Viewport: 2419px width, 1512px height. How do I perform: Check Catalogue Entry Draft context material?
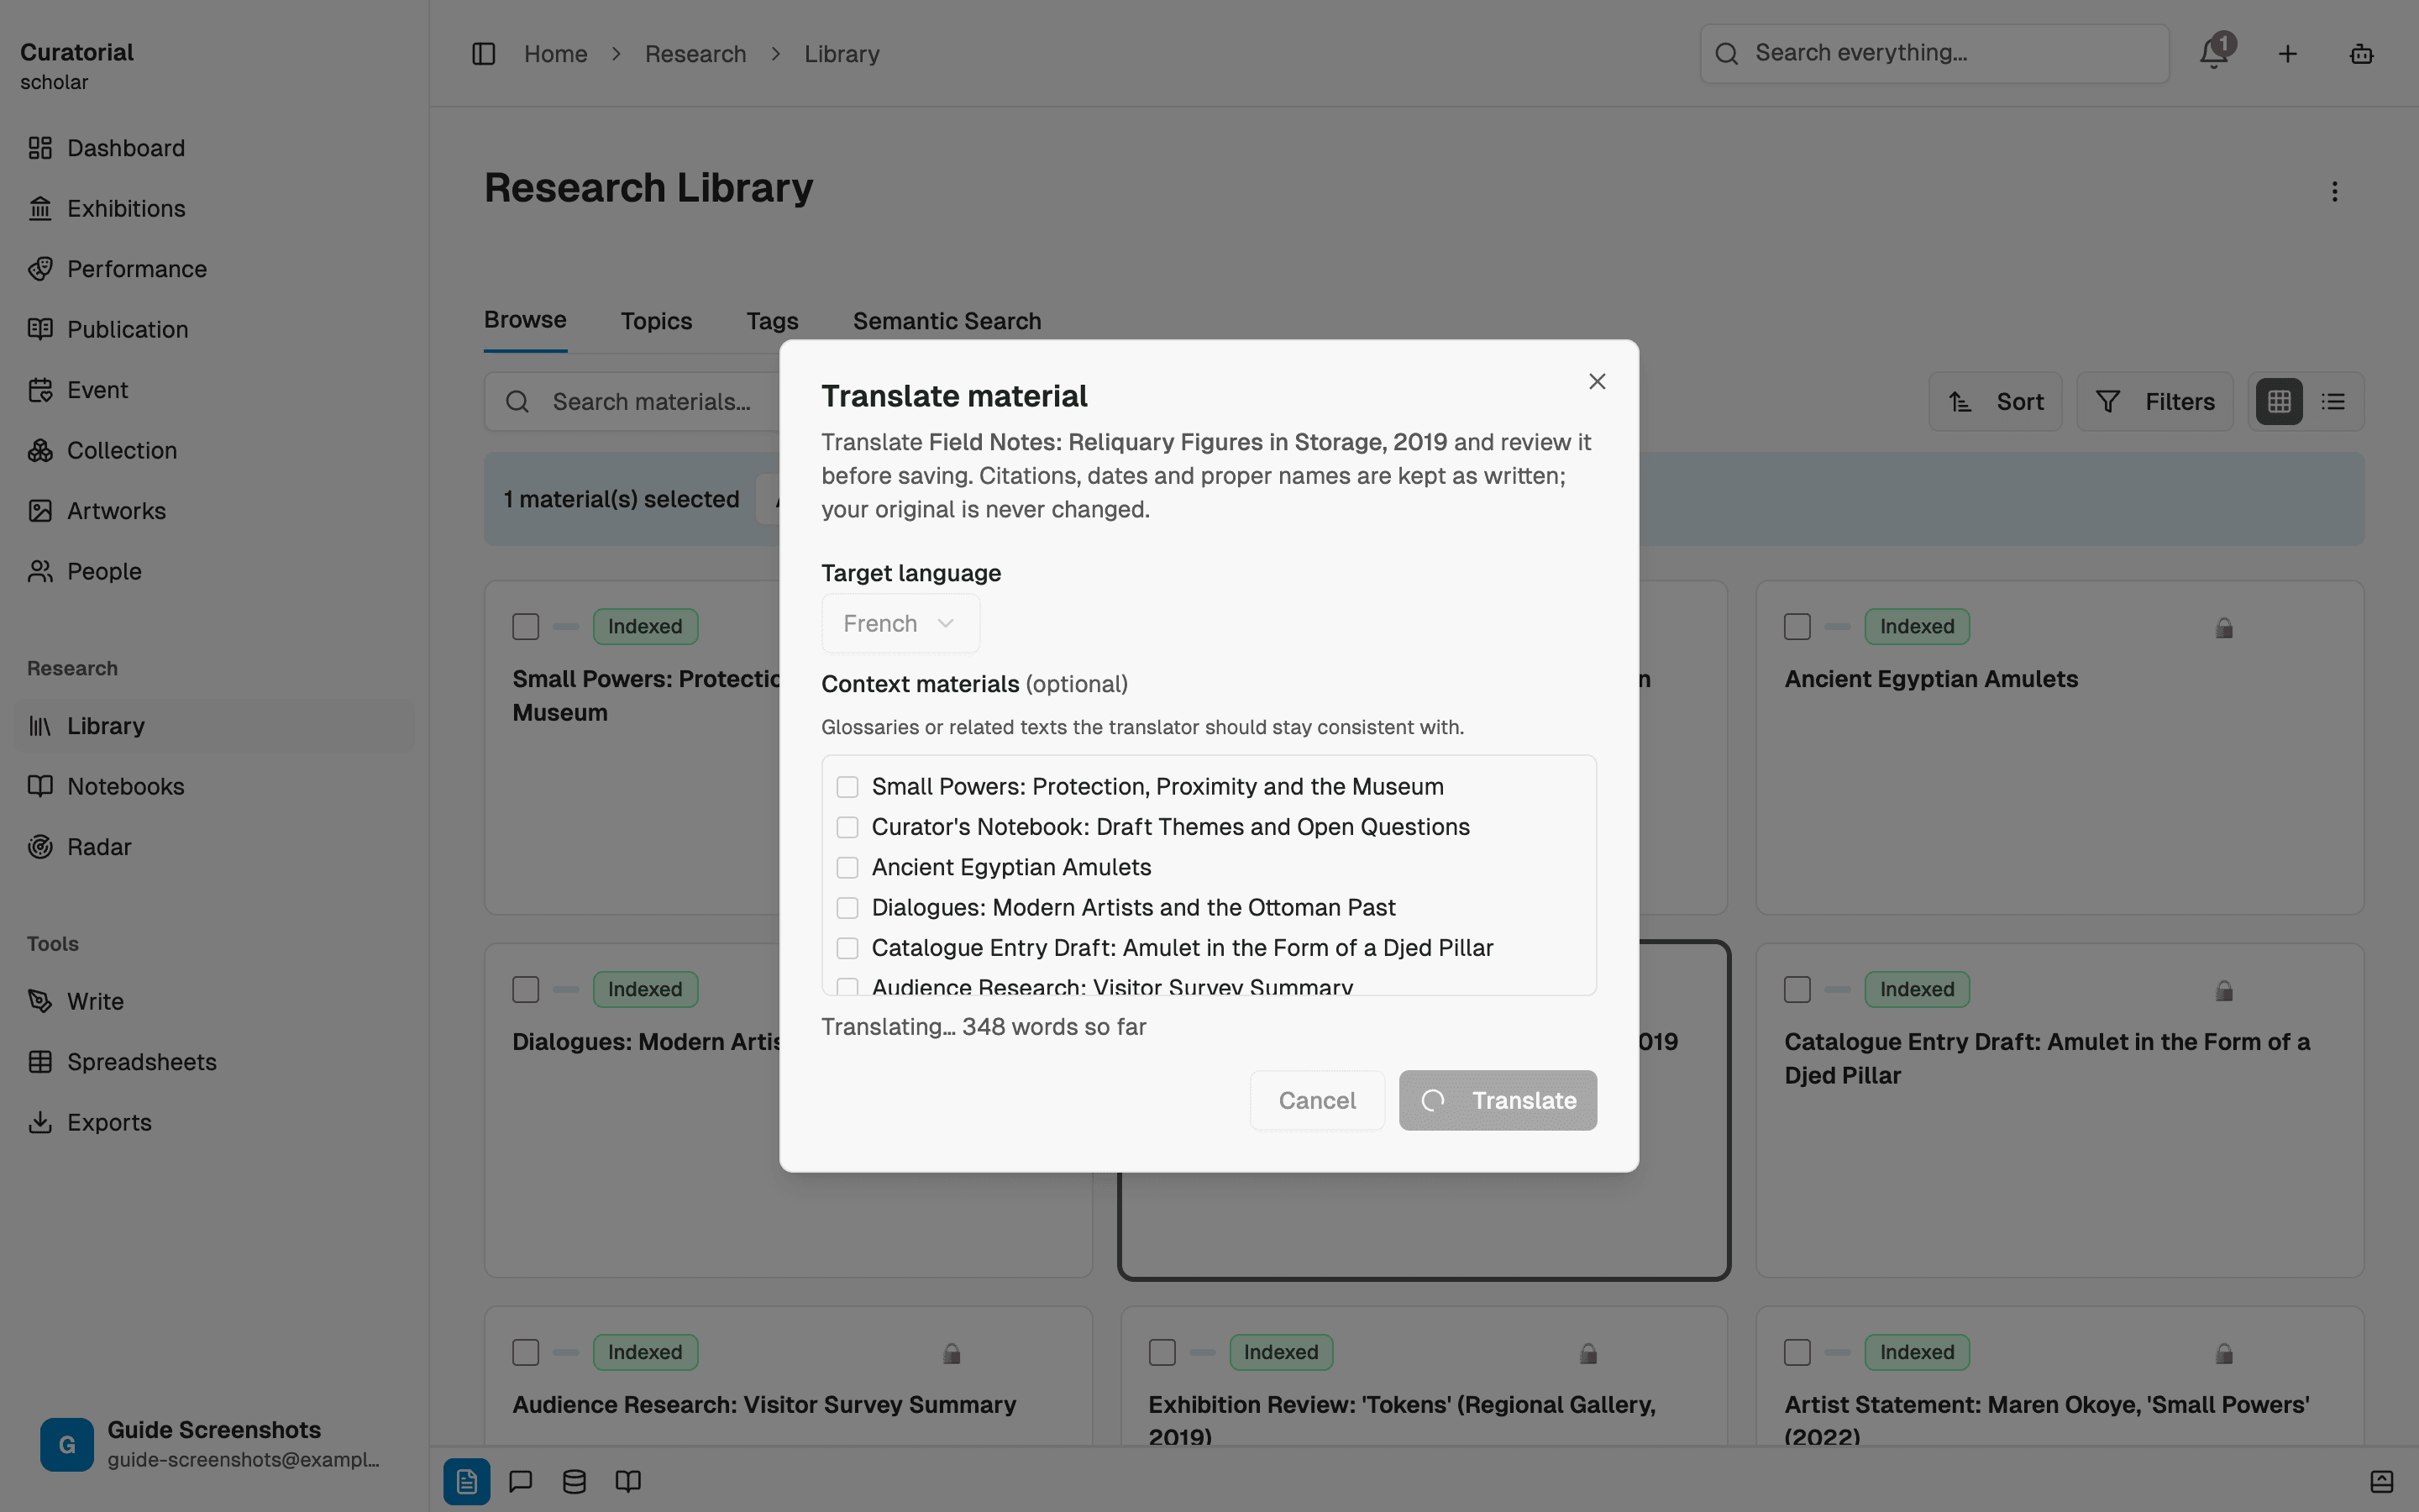click(x=847, y=948)
